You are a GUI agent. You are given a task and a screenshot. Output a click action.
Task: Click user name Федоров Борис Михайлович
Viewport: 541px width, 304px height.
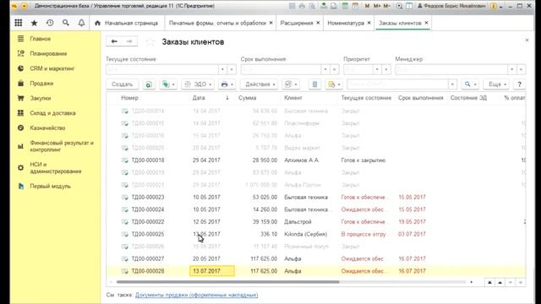452,6
